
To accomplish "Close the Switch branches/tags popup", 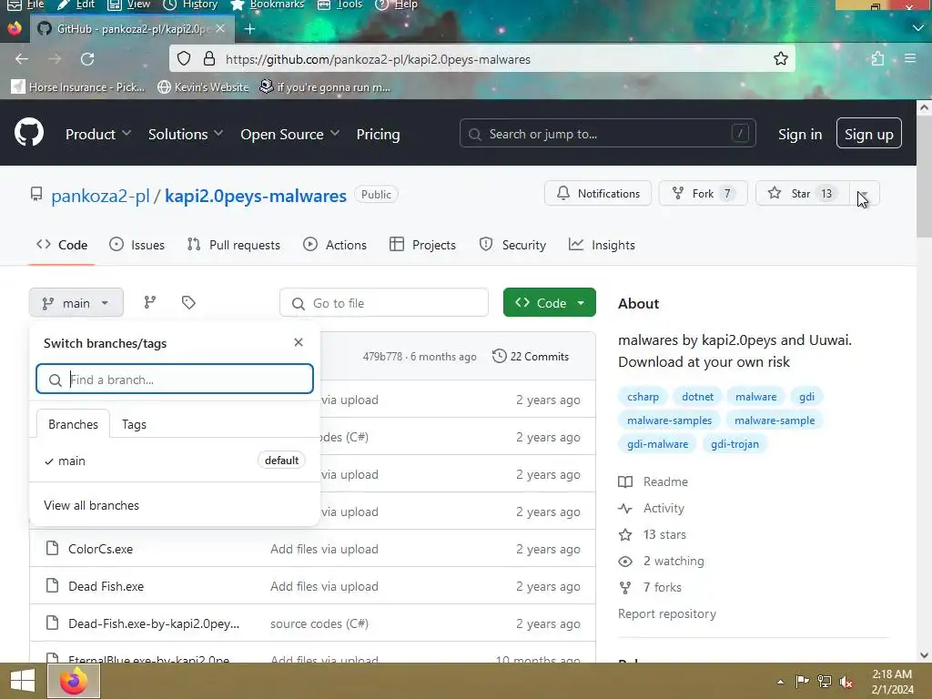I will [x=299, y=342].
